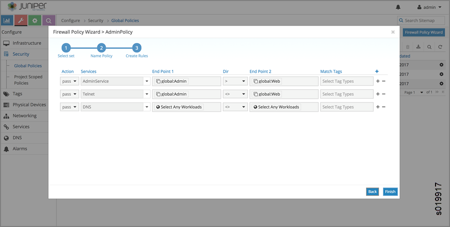Click the trash delete icon in background toolbar
This screenshot has width=450, height=227.
click(408, 47)
